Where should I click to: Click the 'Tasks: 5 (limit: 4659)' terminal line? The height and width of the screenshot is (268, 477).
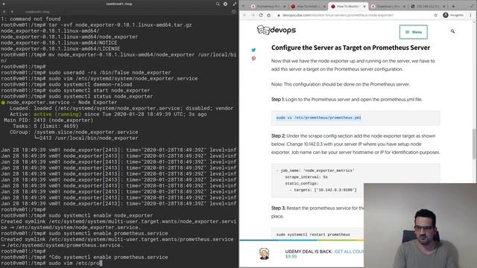tap(45, 126)
